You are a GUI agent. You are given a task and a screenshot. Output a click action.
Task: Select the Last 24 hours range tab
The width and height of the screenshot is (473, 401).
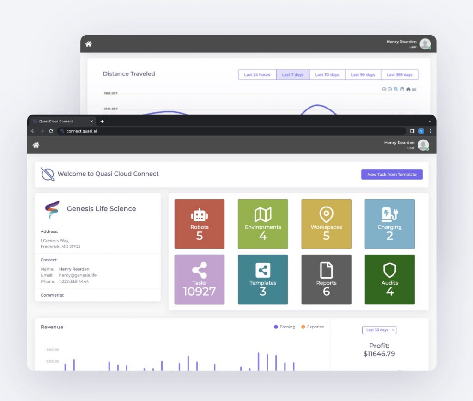[x=257, y=75]
